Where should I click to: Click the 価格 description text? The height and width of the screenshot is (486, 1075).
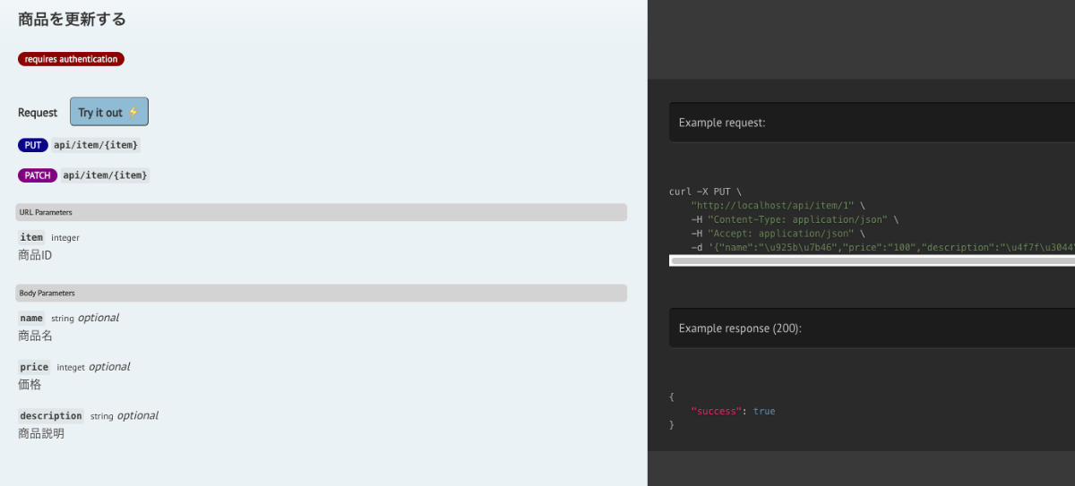coord(30,385)
